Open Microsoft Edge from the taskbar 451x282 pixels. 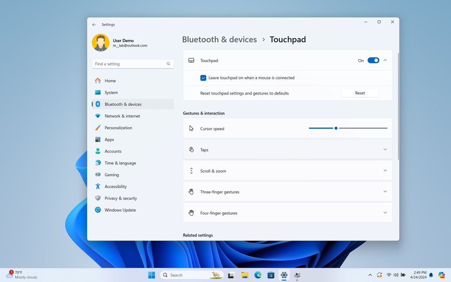258,275
